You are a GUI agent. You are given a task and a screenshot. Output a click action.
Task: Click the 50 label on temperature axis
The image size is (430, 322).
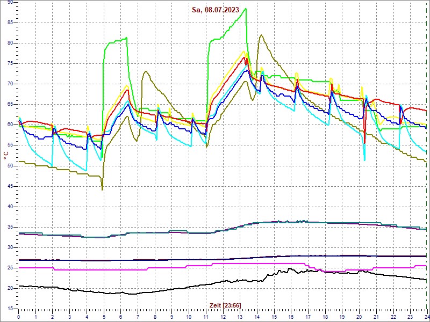(x=11, y=165)
